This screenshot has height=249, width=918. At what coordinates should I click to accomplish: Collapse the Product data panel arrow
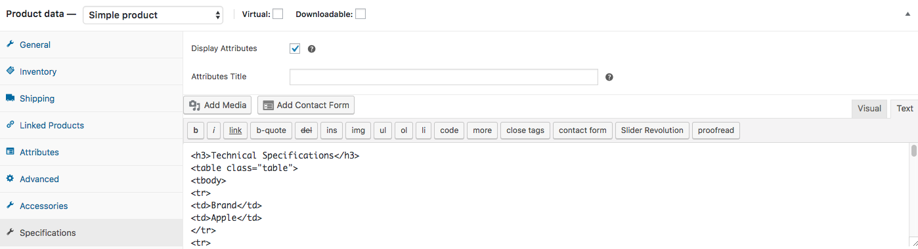click(x=907, y=14)
